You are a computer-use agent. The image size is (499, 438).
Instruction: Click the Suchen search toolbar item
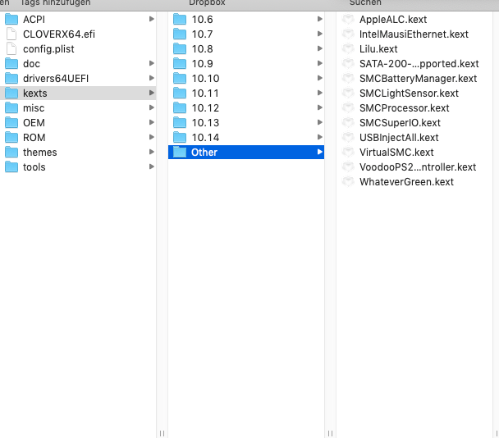365,2
